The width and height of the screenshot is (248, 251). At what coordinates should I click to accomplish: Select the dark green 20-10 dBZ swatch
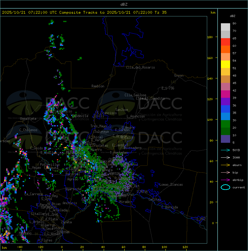point(225,131)
